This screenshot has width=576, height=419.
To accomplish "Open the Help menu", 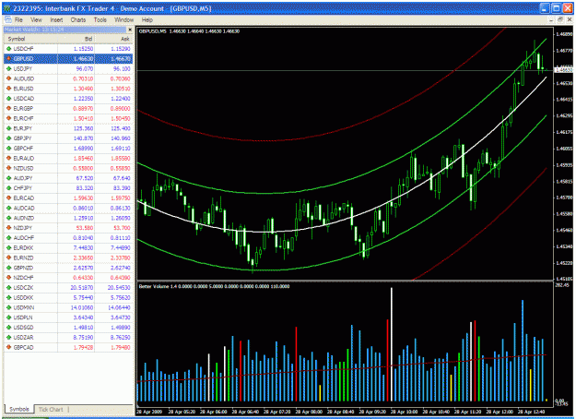I will pos(147,20).
